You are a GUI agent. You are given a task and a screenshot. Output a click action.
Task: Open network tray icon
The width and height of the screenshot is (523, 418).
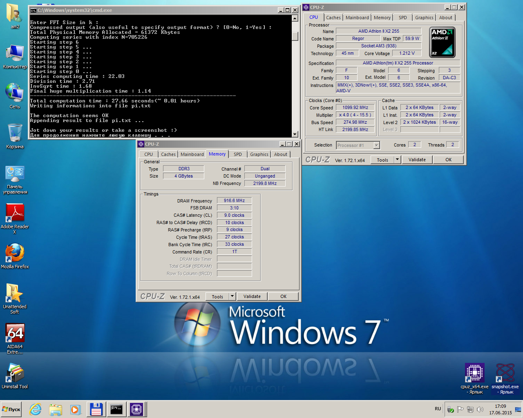(470, 409)
